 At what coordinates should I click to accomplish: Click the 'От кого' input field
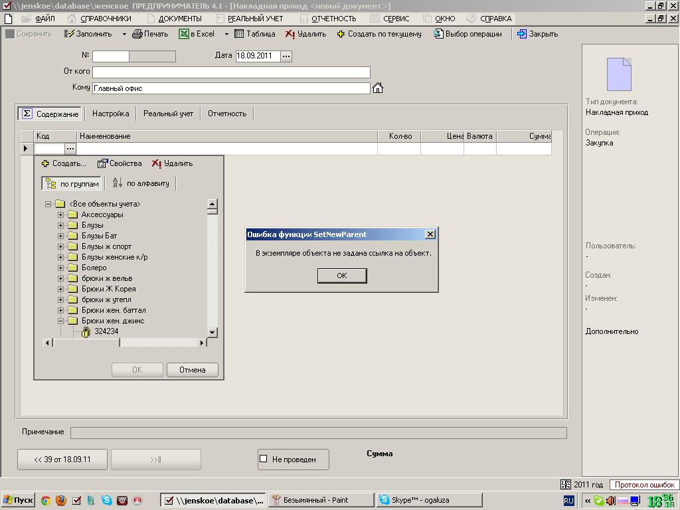click(231, 72)
